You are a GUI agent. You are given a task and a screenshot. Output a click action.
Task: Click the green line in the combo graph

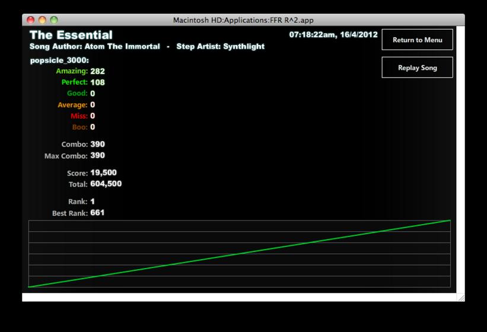pyautogui.click(x=240, y=254)
